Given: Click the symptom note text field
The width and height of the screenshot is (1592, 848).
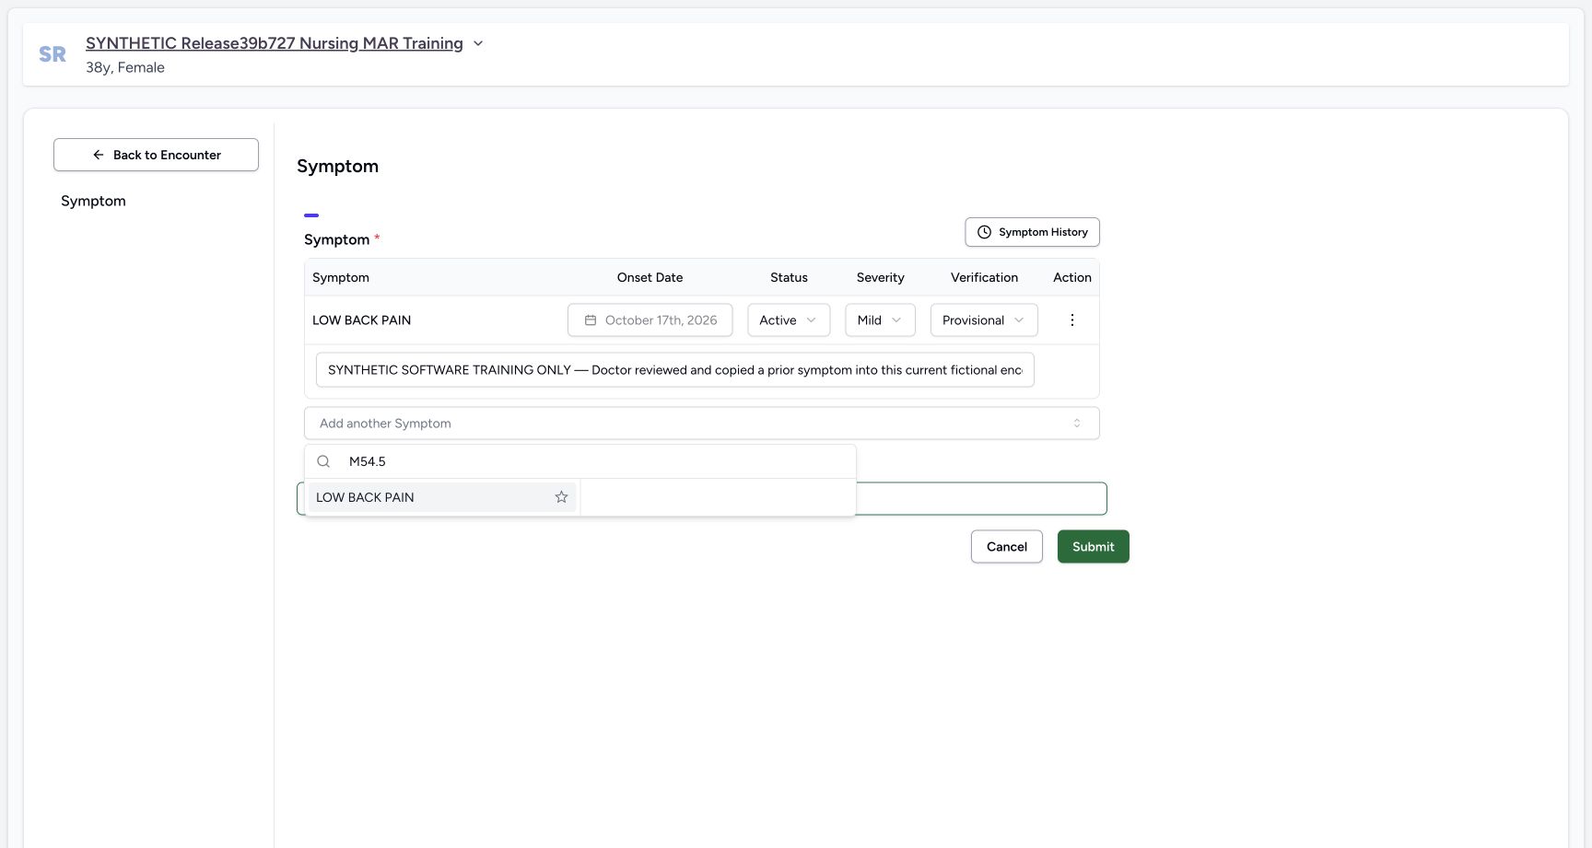Looking at the screenshot, I should [x=674, y=370].
